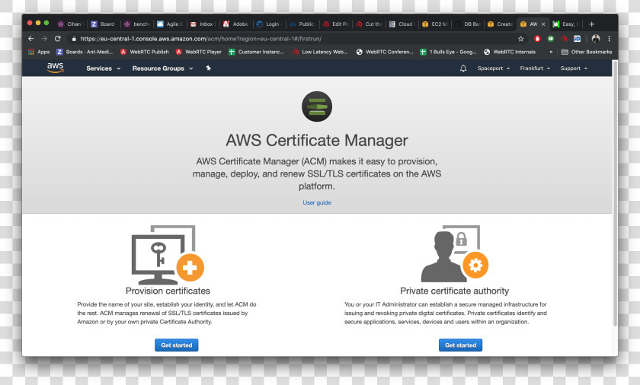Switch to the DB tab

click(x=468, y=24)
